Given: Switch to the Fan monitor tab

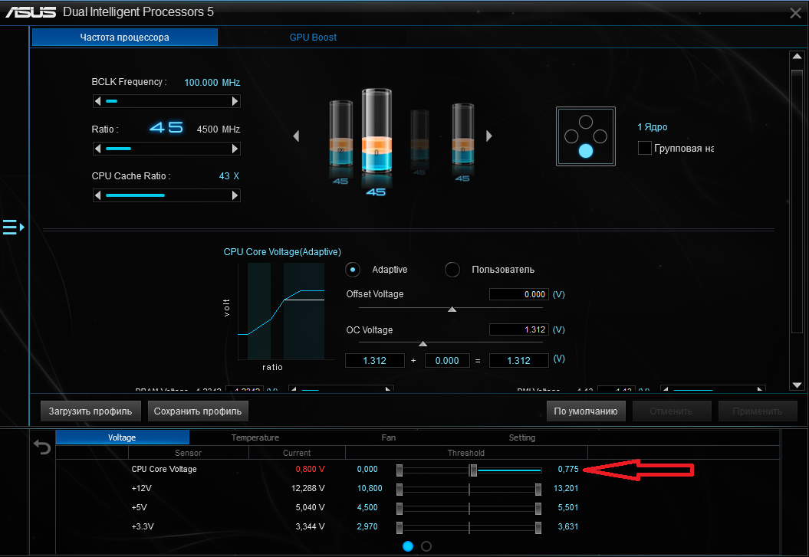Looking at the screenshot, I should [x=389, y=437].
